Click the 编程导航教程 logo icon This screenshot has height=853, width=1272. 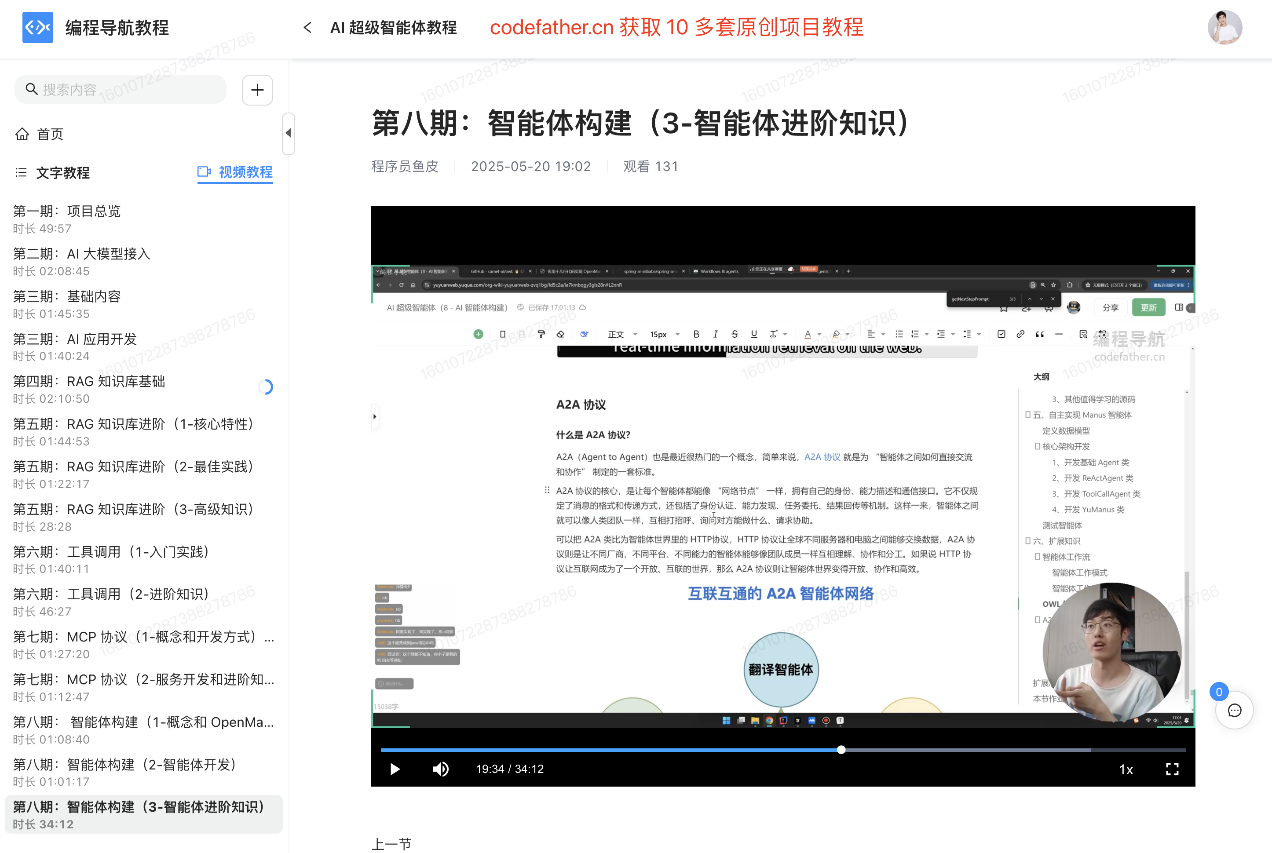tap(37, 27)
